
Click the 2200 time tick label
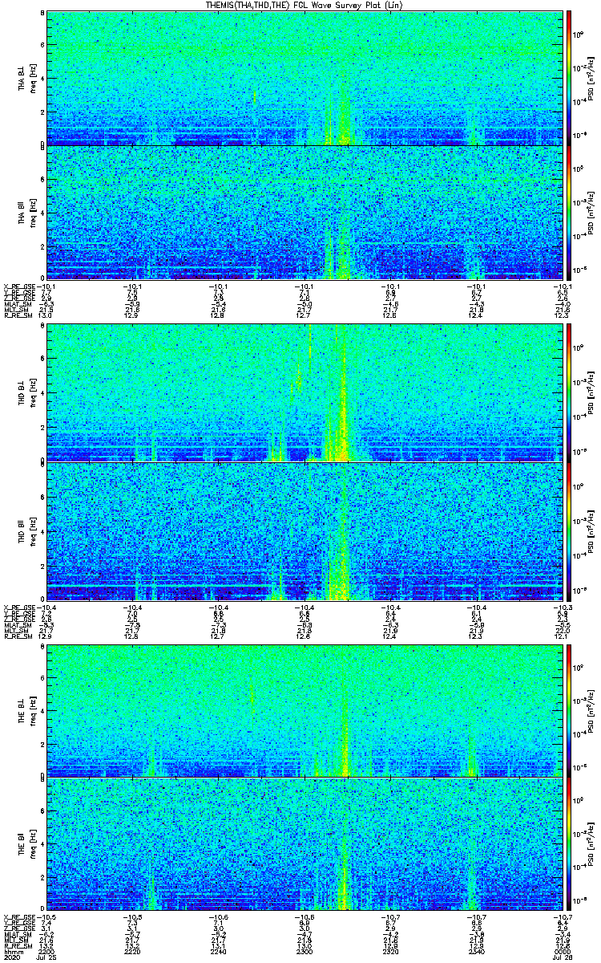46,950
